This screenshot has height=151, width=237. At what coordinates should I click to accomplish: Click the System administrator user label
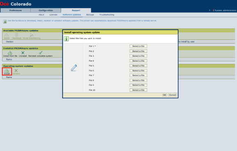[225, 10]
